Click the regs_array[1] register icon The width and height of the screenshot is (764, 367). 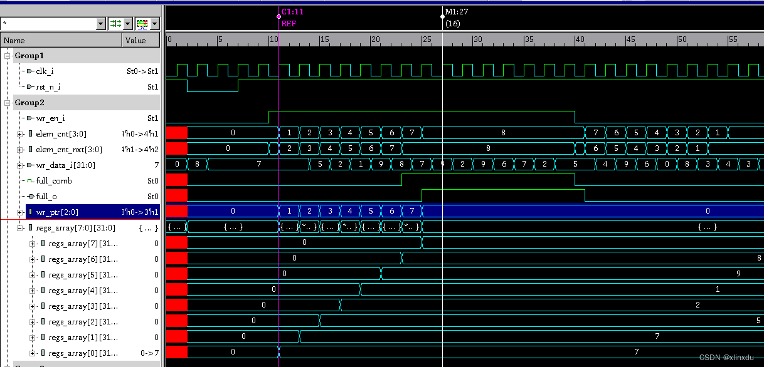coord(43,338)
